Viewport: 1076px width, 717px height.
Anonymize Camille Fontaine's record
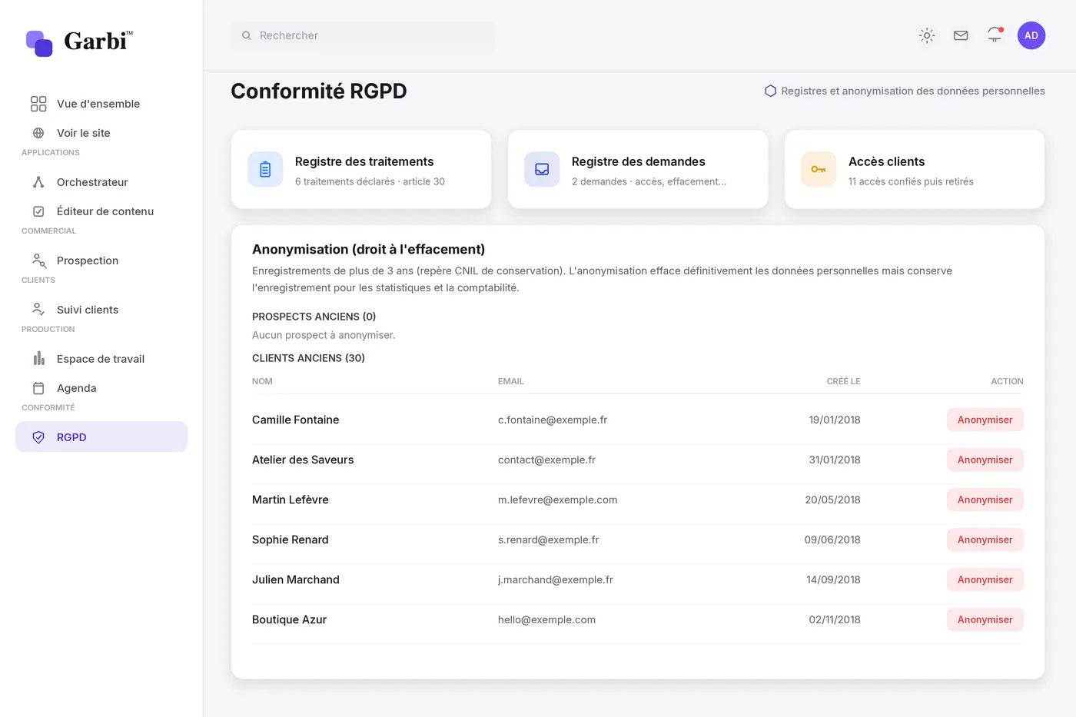985,420
